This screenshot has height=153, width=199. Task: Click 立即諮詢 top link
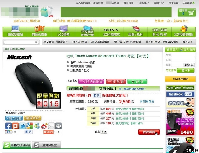point(188,3)
